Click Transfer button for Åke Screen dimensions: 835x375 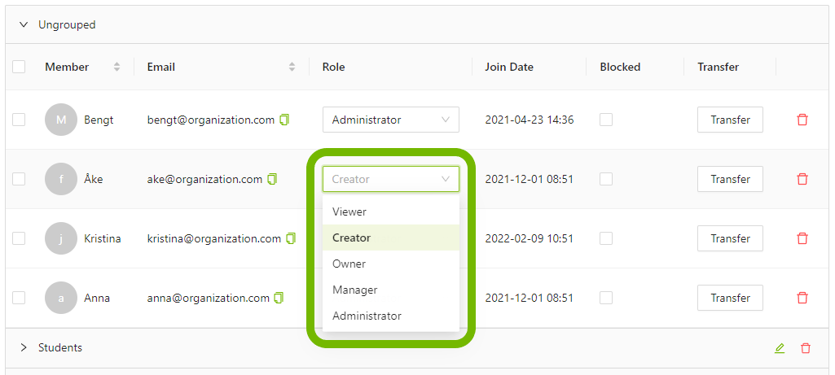pyautogui.click(x=730, y=179)
